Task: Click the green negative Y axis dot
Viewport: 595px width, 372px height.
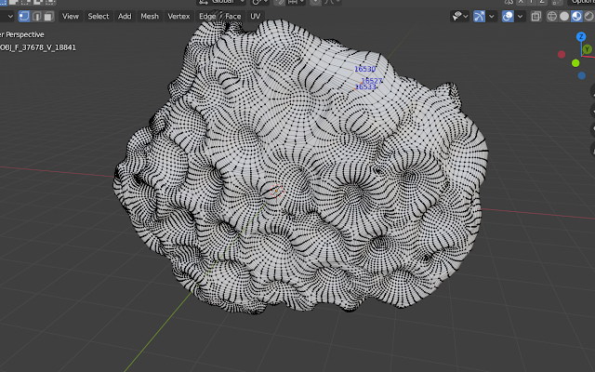Action: pos(575,63)
